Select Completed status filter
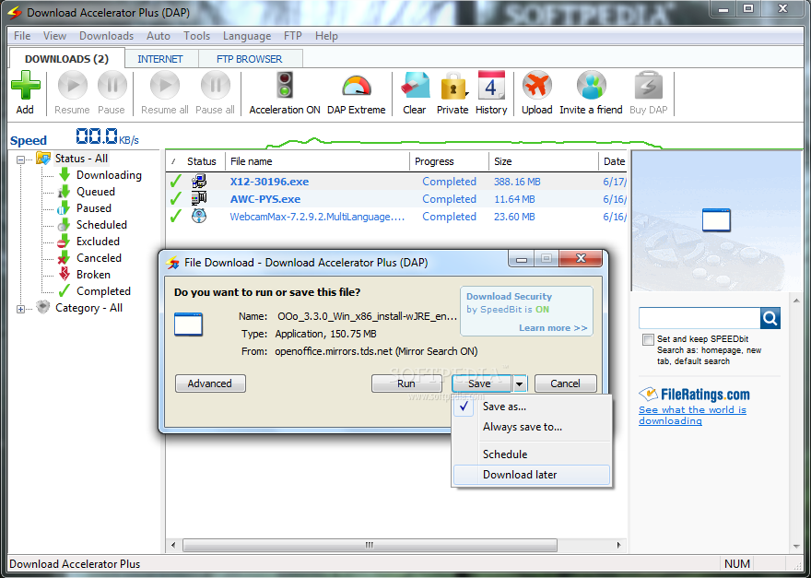Image resolution: width=811 pixels, height=578 pixels. tap(103, 290)
